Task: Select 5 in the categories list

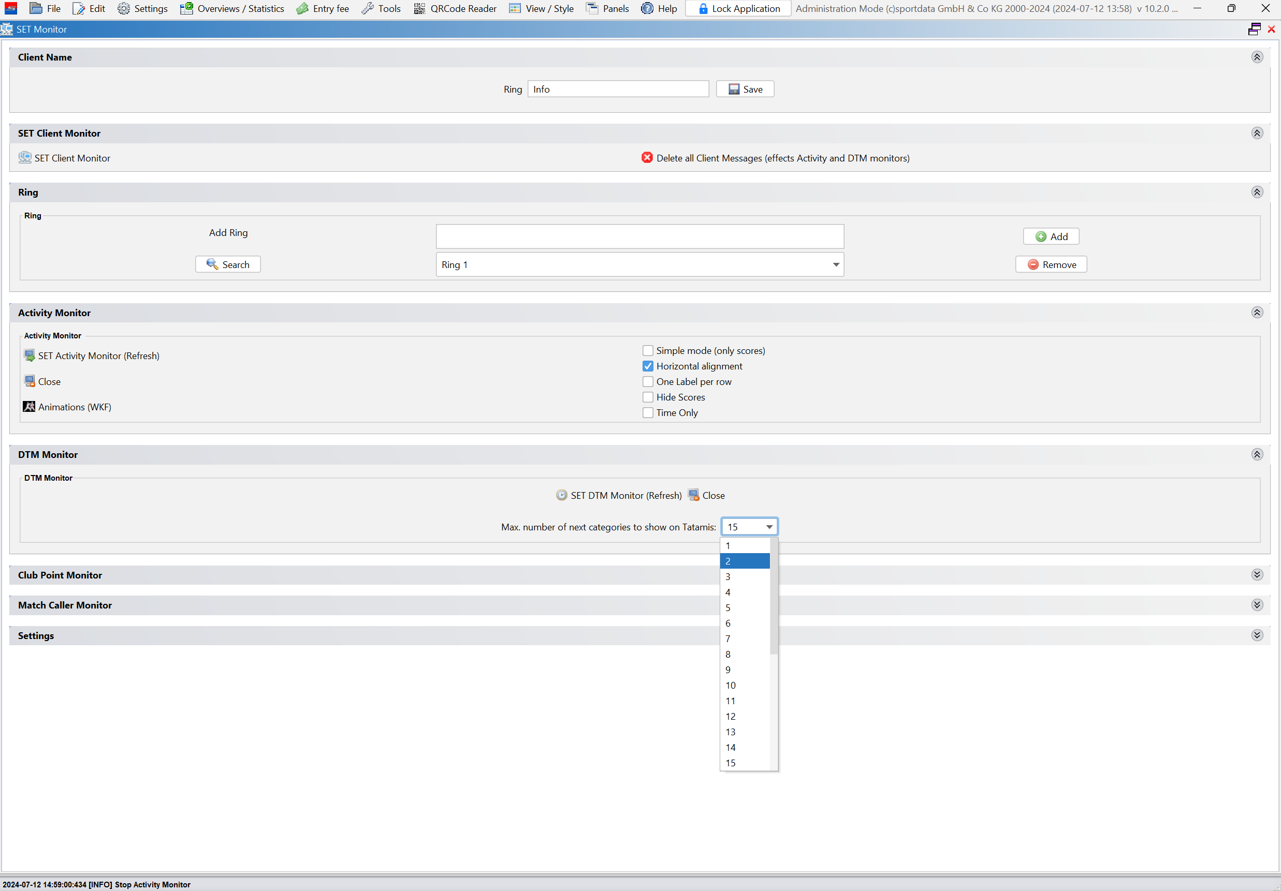Action: [745, 608]
